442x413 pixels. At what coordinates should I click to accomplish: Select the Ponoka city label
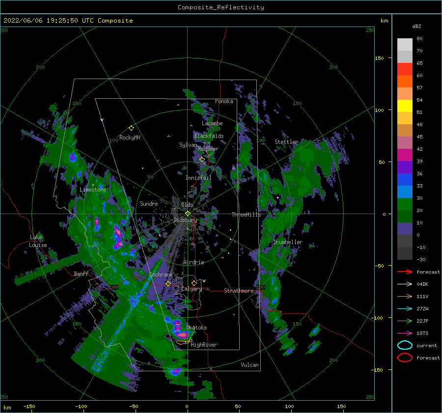[224, 101]
